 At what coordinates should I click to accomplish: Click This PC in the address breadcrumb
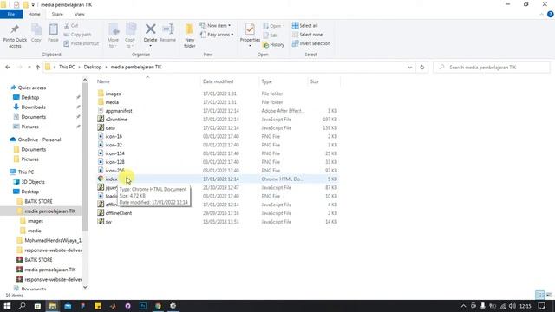[67, 67]
